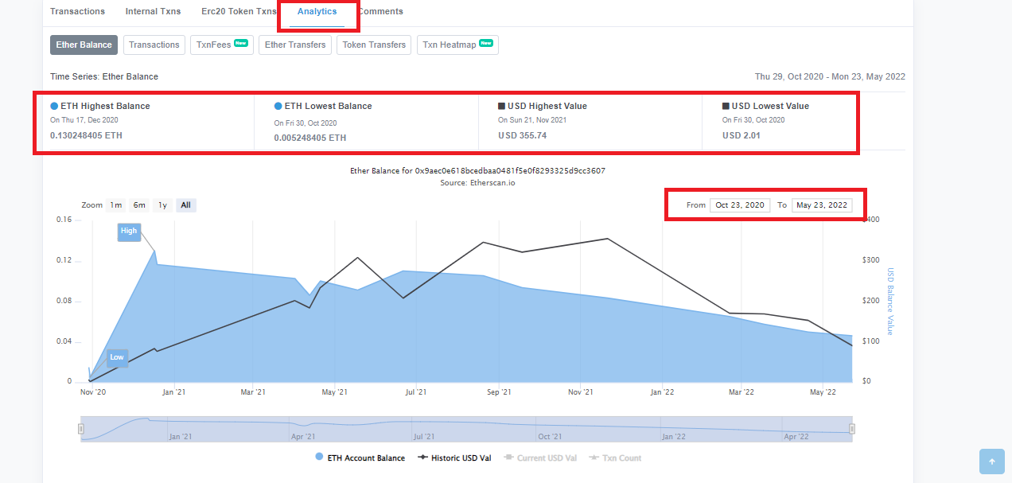This screenshot has width=1012, height=483.
Task: Open the Txn Heatmap view
Action: pyautogui.click(x=457, y=45)
